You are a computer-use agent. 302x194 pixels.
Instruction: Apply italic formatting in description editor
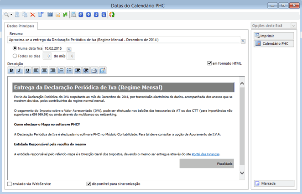(19, 70)
